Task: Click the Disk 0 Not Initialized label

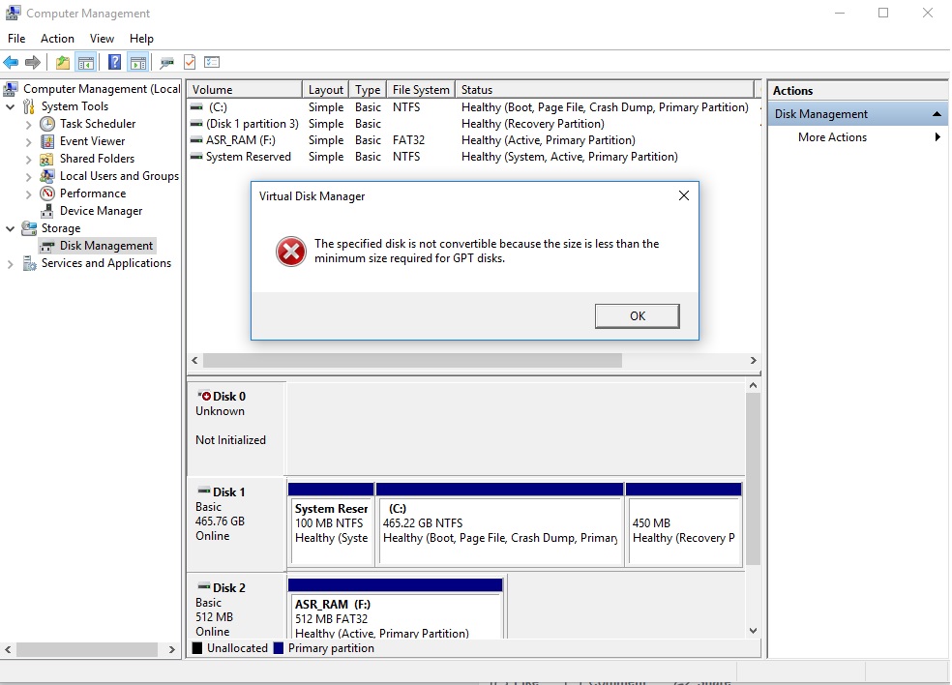Action: click(230, 440)
